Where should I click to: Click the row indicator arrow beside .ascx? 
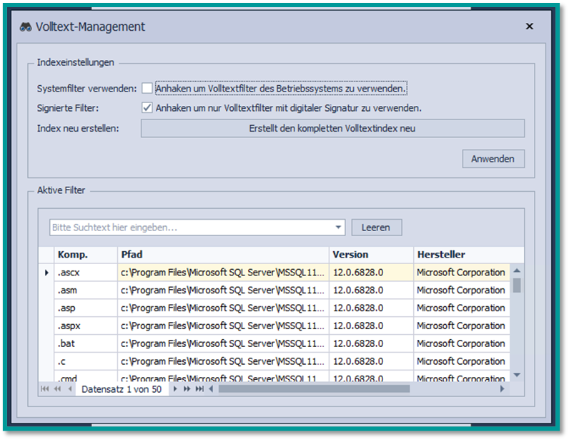click(46, 273)
